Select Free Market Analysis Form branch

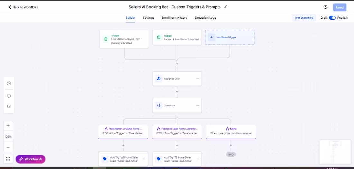[123, 132]
